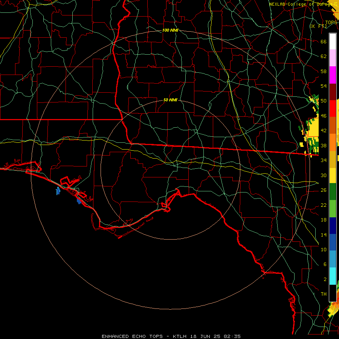The image size is (339, 339).
Task: Pick the dark red maroon legend swatch
Action: point(333,92)
